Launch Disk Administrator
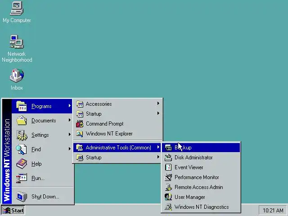288x216 pixels. click(x=201, y=157)
